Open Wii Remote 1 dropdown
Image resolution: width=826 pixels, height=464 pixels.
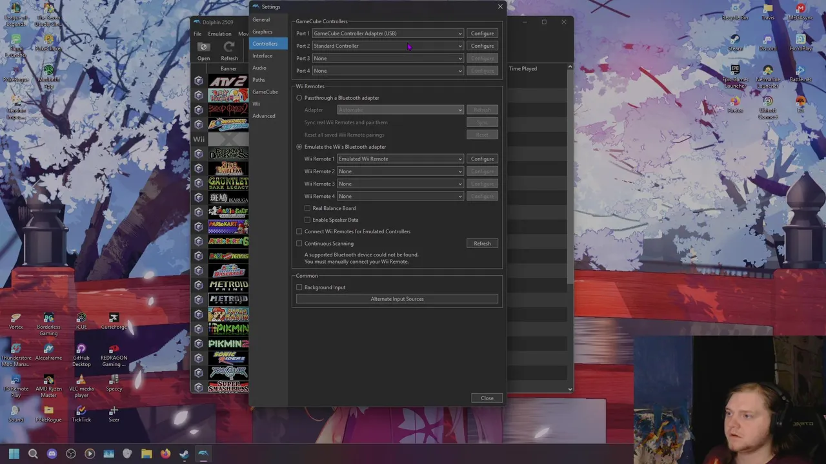pos(400,159)
